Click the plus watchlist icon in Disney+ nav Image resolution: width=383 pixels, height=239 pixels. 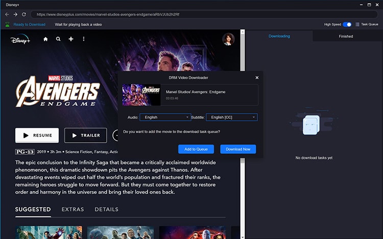(x=71, y=39)
